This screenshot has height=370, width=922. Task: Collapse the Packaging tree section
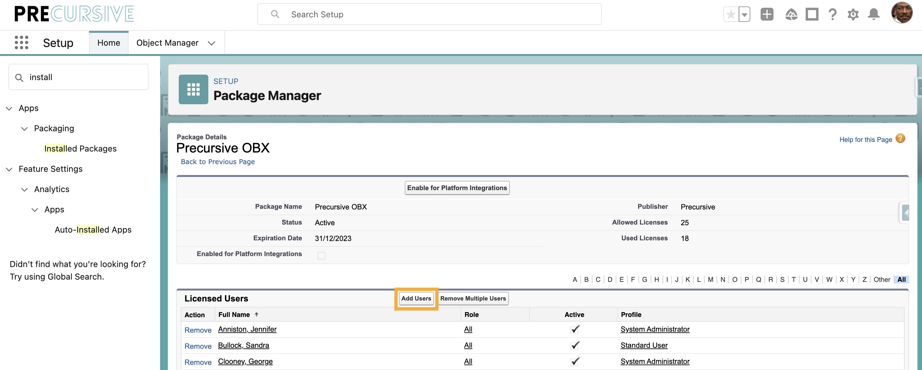point(24,129)
